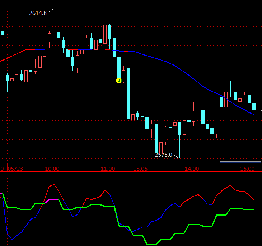Click the small white arrow at right edge
This screenshot has height=246, width=262.
click(261, 110)
